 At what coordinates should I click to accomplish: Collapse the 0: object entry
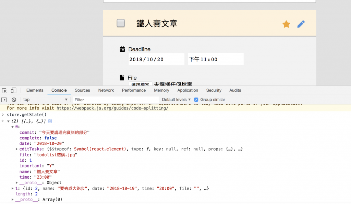pos(13,127)
